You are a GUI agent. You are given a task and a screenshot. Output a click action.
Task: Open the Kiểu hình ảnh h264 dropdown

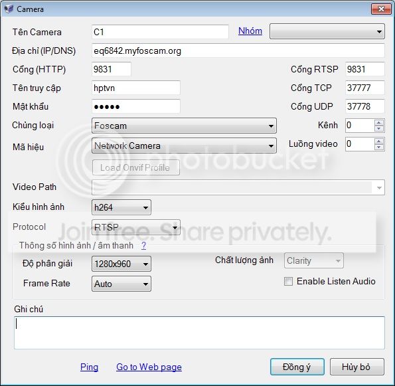121,207
